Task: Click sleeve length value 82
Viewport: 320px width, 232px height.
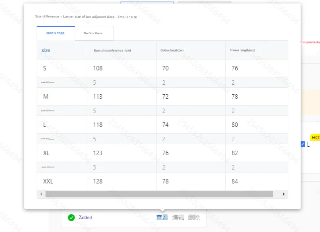Action: click(235, 153)
